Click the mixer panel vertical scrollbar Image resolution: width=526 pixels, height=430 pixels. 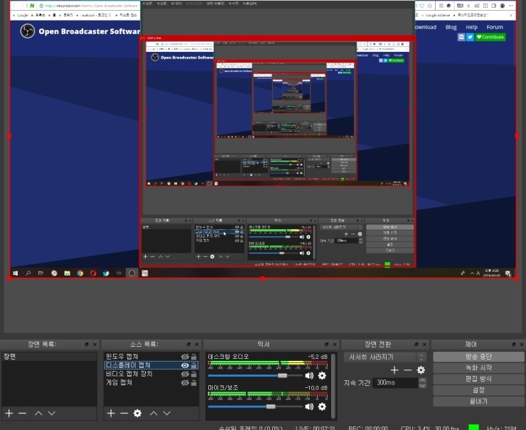click(333, 386)
